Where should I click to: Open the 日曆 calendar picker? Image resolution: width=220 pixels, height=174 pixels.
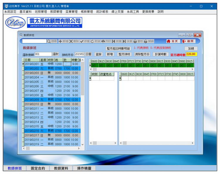pyautogui.click(x=89, y=54)
